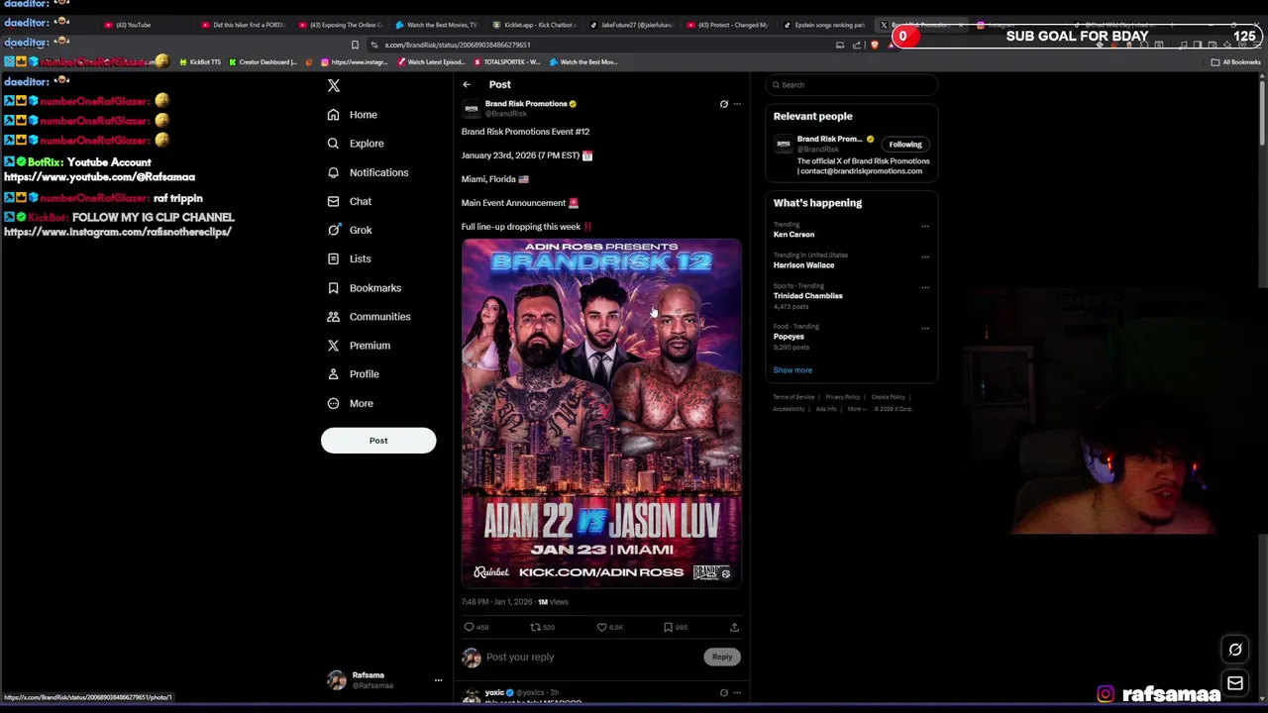Click YouTube link in chat overlay
Screen dimensions: 1268x713
coord(99,177)
